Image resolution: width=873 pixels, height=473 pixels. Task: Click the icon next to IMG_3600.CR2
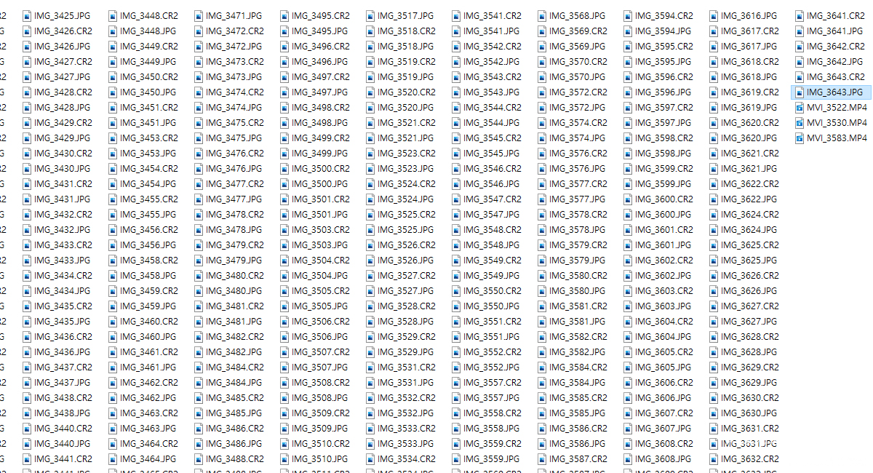[x=628, y=199]
